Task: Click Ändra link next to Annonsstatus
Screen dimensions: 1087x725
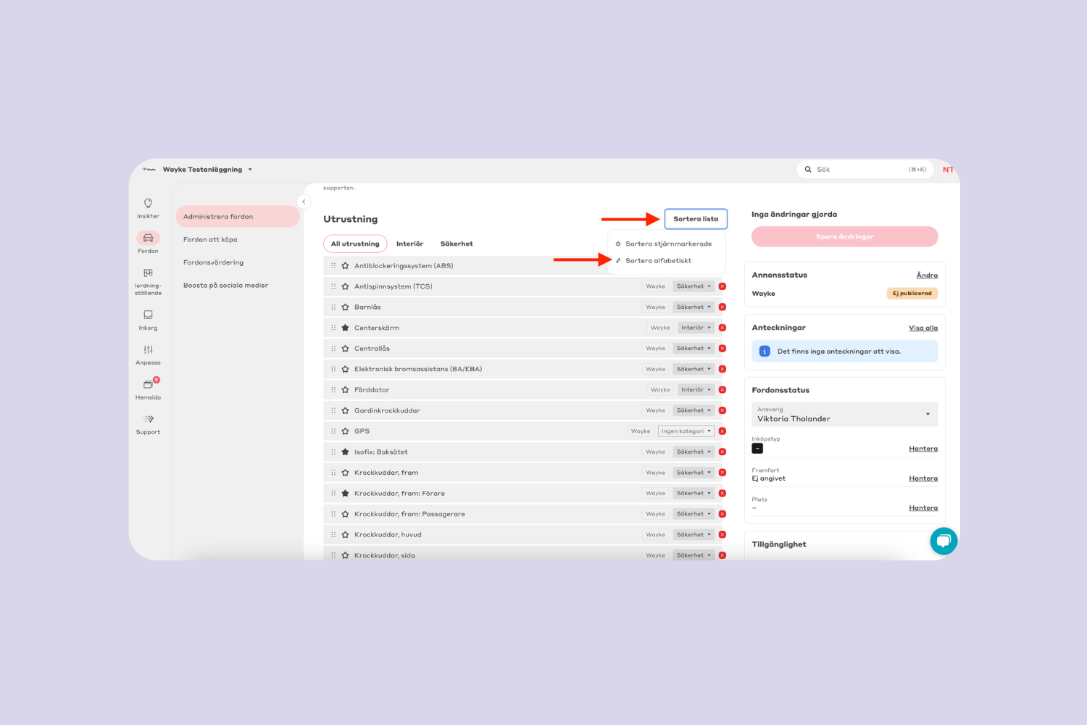Action: point(926,275)
